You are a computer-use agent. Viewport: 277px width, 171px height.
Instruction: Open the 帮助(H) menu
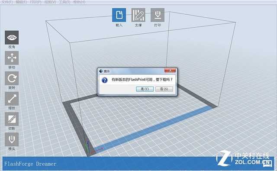79,2
